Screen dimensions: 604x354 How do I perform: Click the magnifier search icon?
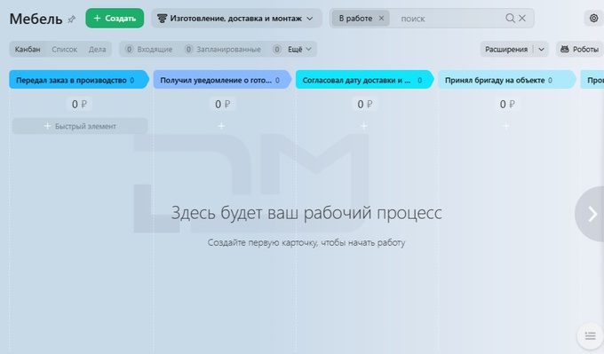coord(510,18)
